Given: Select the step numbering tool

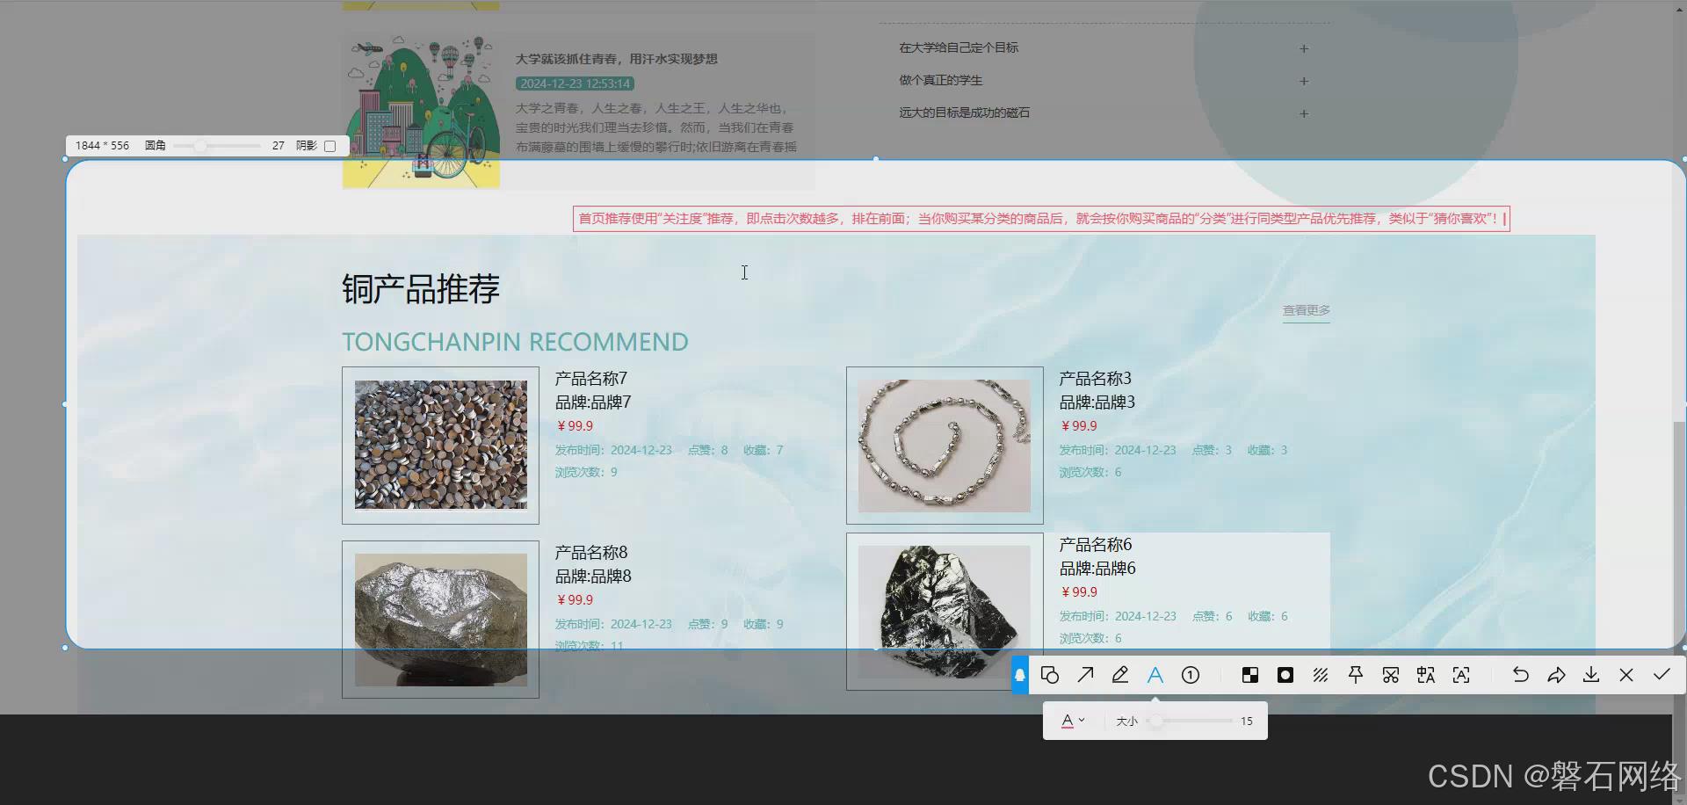Looking at the screenshot, I should coord(1191,675).
